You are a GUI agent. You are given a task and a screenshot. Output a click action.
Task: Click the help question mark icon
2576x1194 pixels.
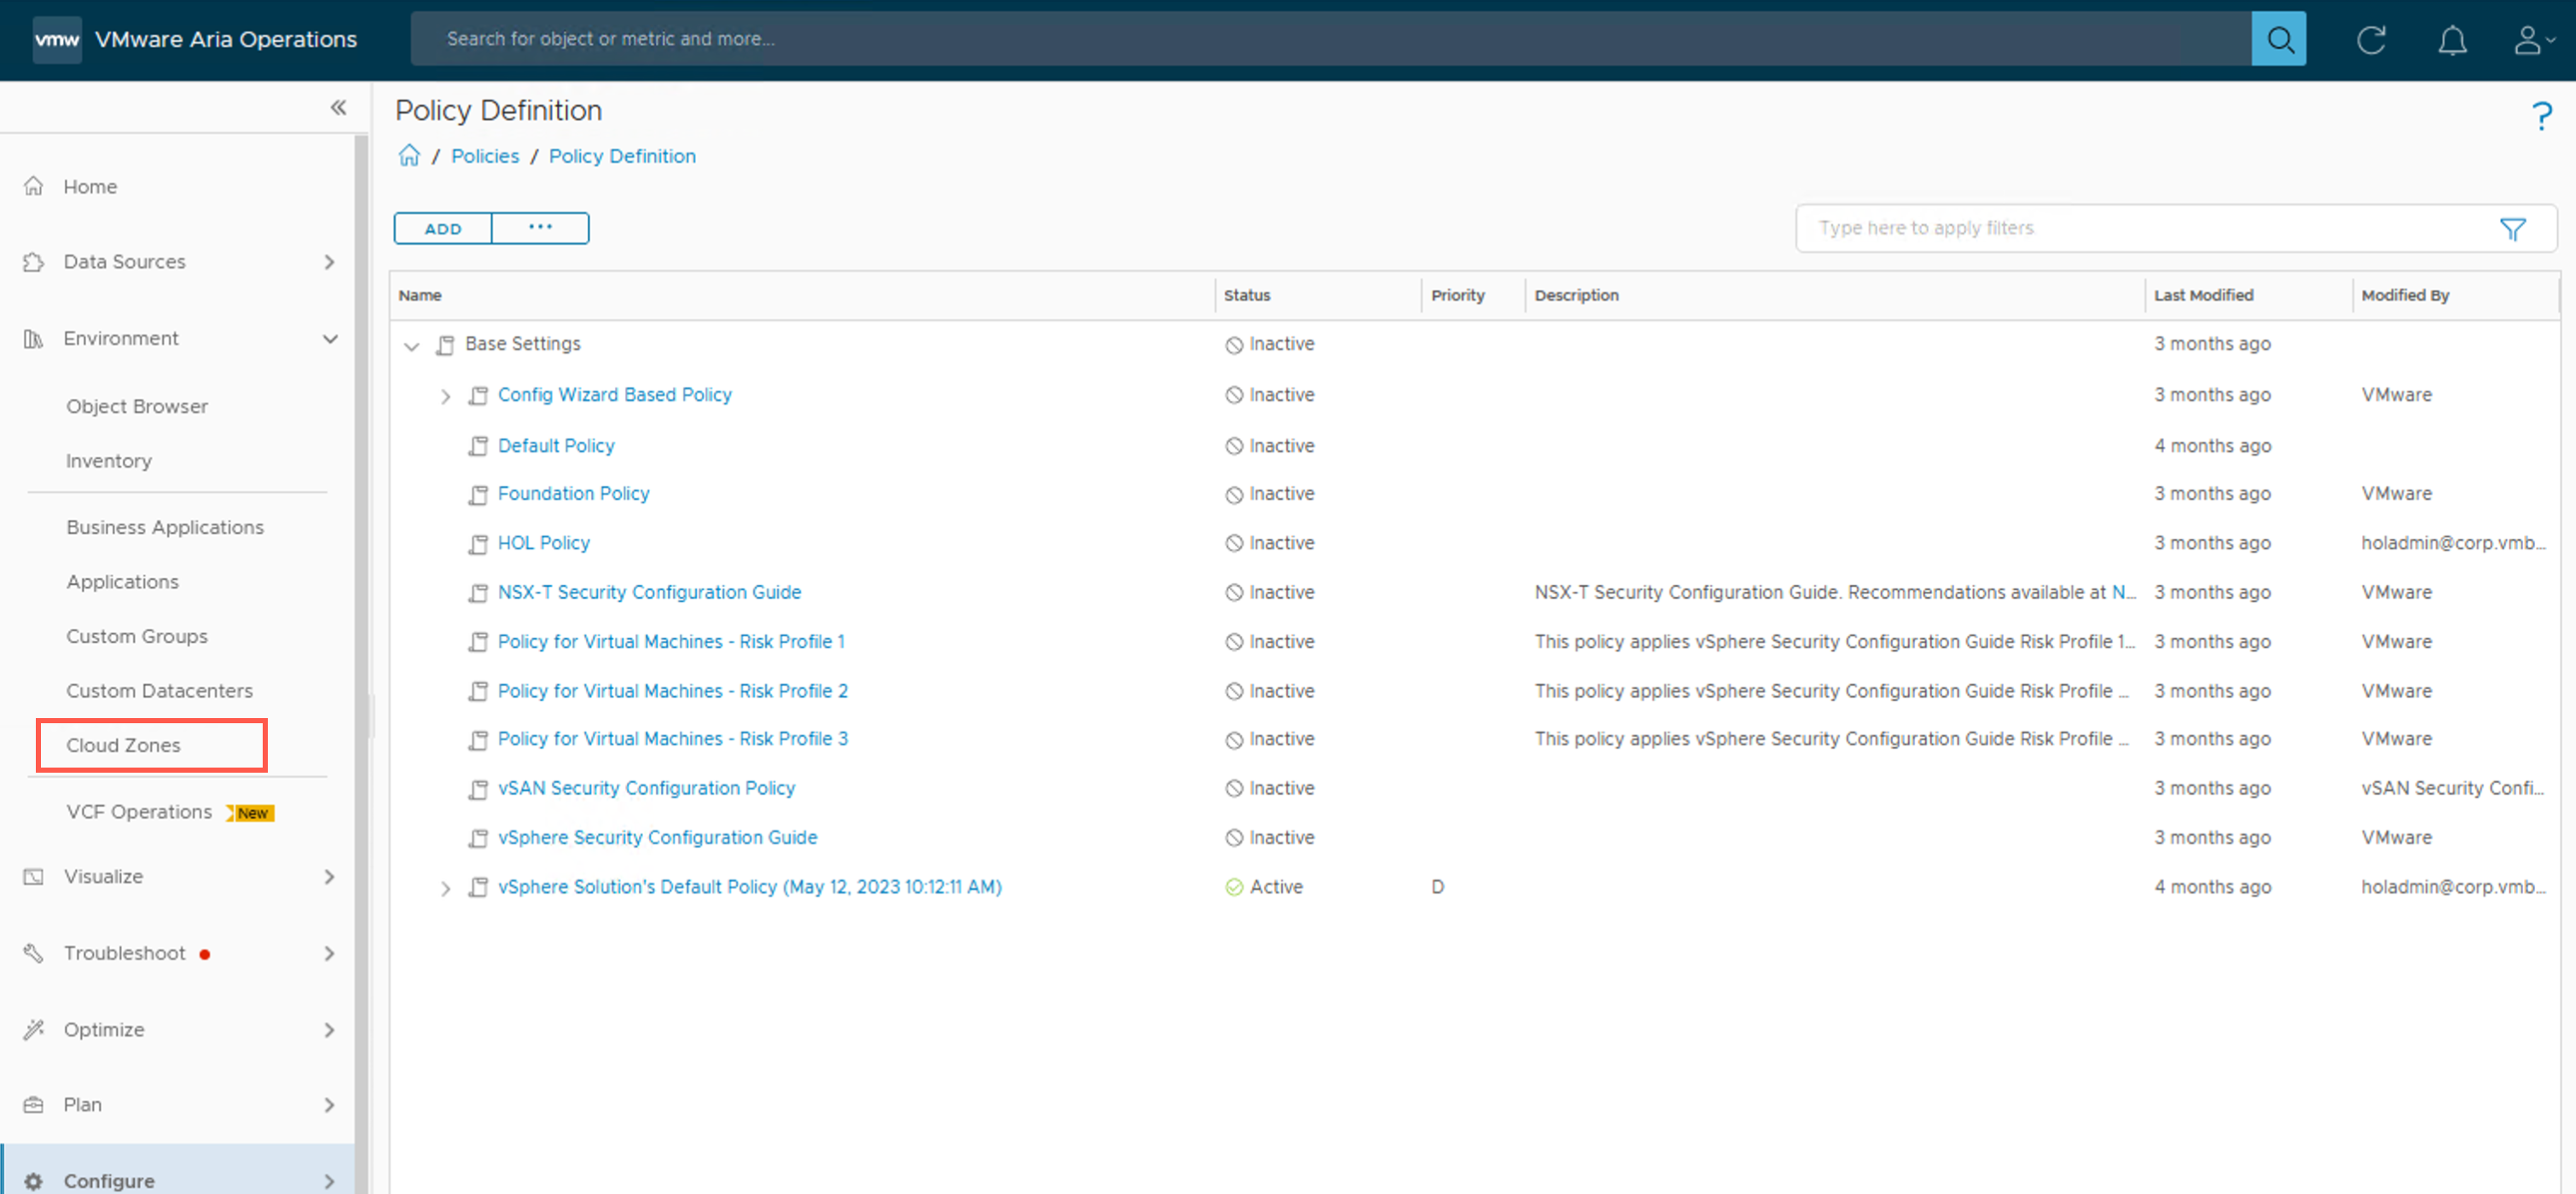[2541, 116]
